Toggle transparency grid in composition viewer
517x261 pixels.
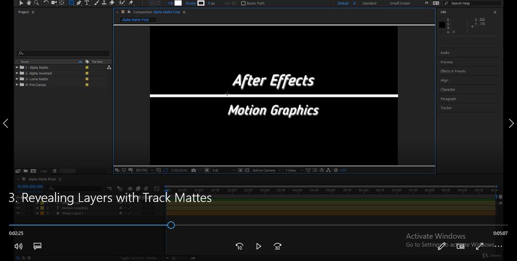[247, 170]
